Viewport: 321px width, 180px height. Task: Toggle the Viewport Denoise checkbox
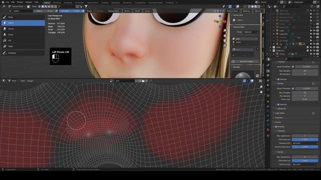278,79
